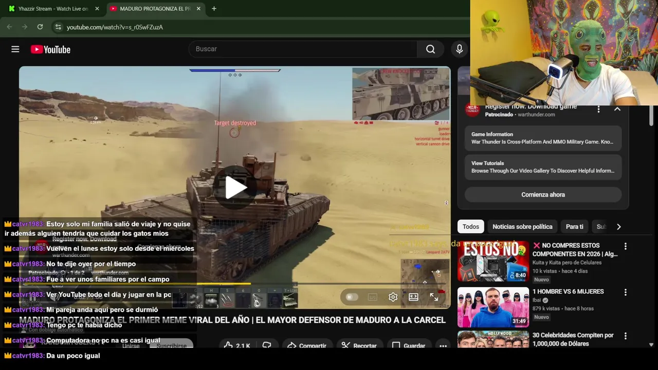The height and width of the screenshot is (370, 658).
Task: Dislike the video with thumbs down
Action: pos(267,346)
